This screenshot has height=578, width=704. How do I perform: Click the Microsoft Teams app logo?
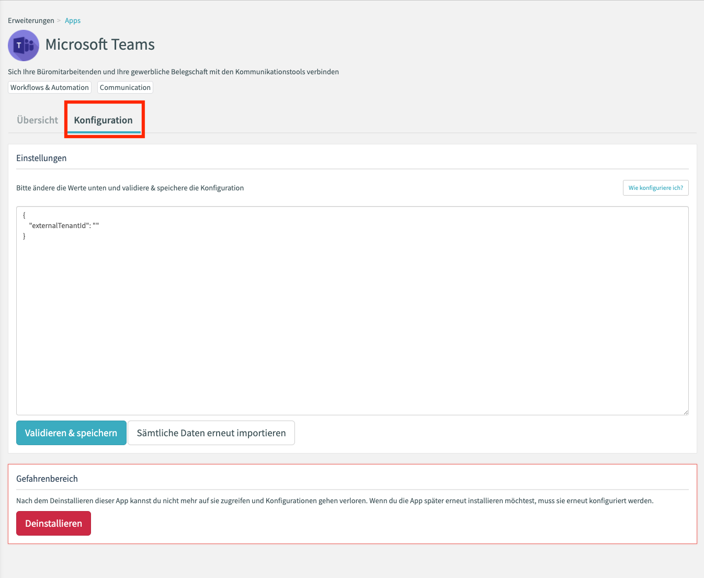tap(24, 46)
